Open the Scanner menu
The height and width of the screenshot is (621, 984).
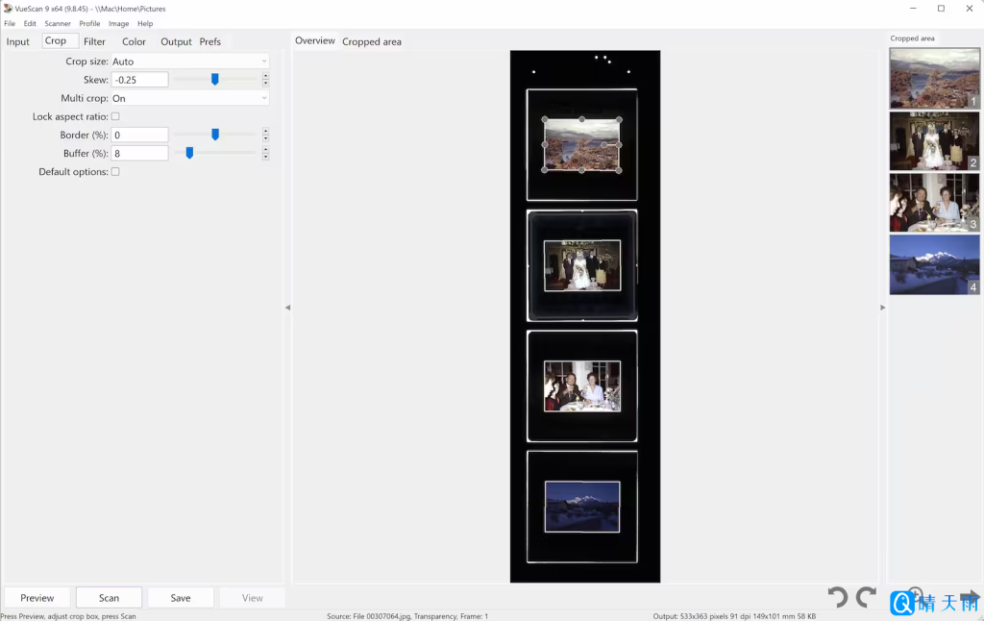pyautogui.click(x=58, y=23)
